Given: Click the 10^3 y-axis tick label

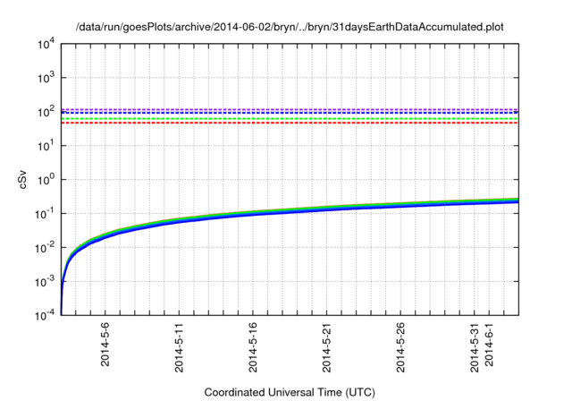Looking at the screenshot, I should (47, 77).
